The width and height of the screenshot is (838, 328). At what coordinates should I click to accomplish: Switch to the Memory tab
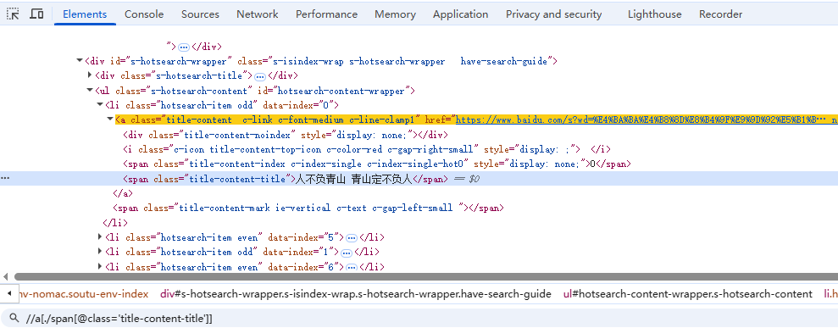click(395, 14)
